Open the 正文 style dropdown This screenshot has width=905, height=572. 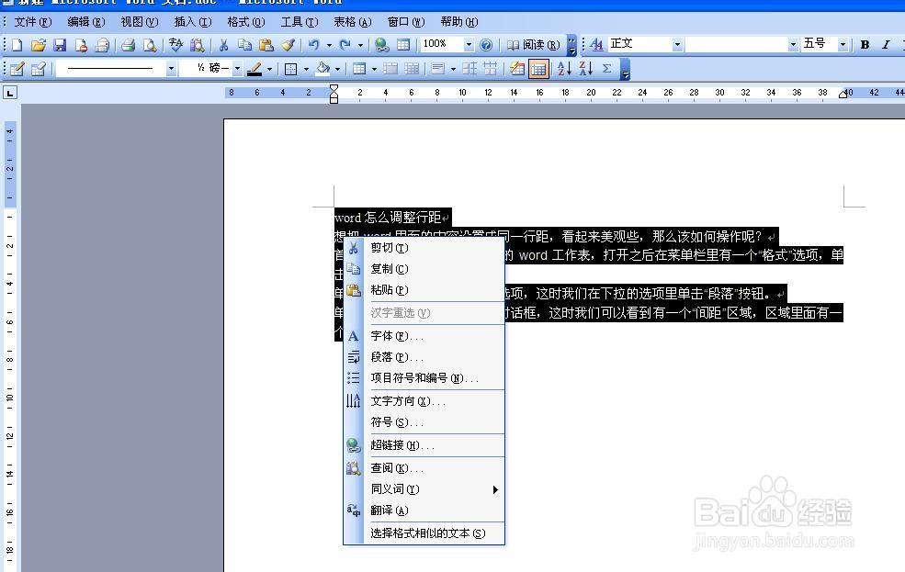677,43
